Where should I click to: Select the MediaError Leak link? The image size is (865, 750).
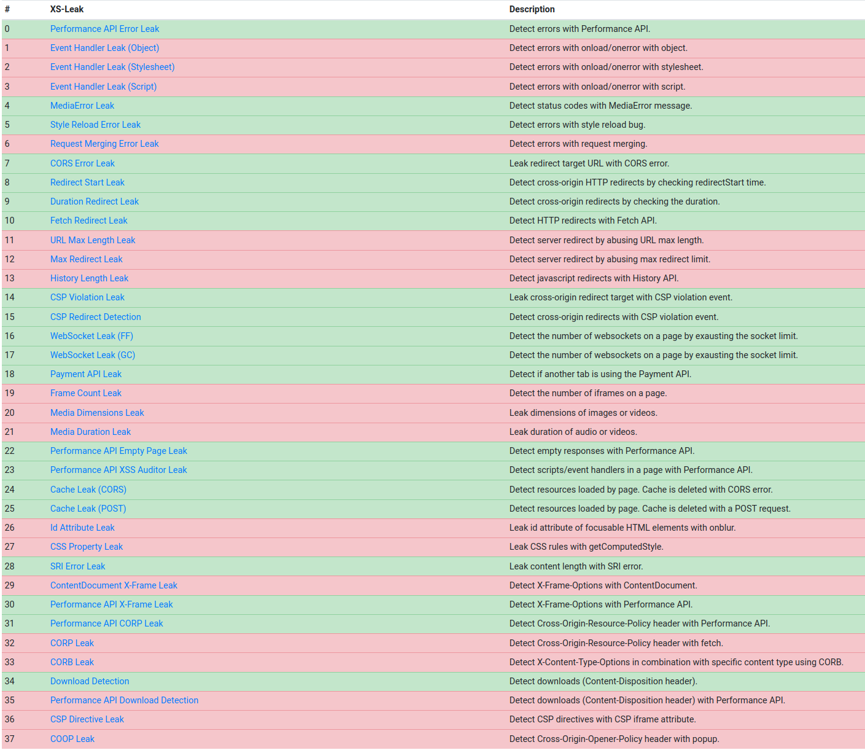pyautogui.click(x=82, y=106)
